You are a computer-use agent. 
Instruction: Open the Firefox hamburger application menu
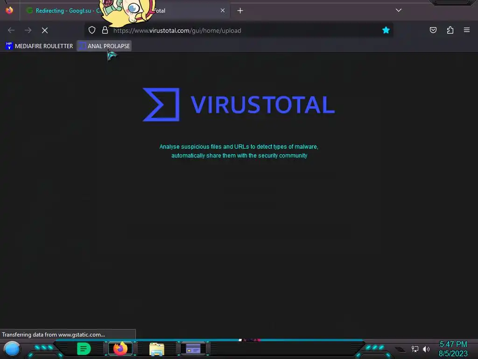pyautogui.click(x=467, y=30)
